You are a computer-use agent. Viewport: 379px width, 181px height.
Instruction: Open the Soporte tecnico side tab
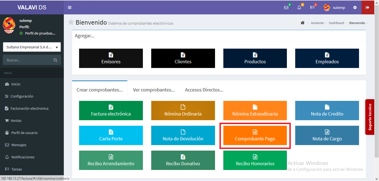tap(370, 117)
